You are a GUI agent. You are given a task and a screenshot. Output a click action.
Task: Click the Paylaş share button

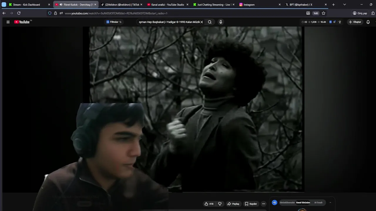233,204
